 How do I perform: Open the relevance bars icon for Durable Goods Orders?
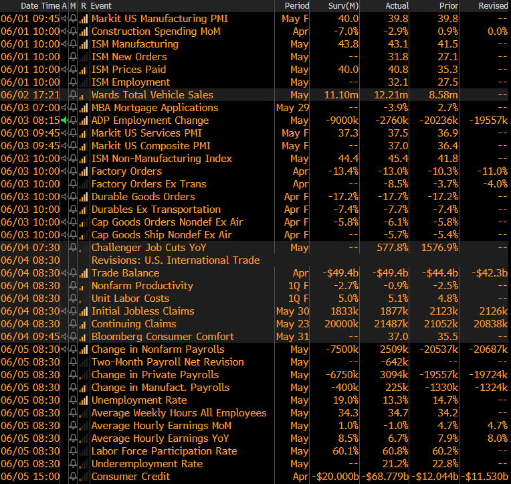[x=84, y=197]
